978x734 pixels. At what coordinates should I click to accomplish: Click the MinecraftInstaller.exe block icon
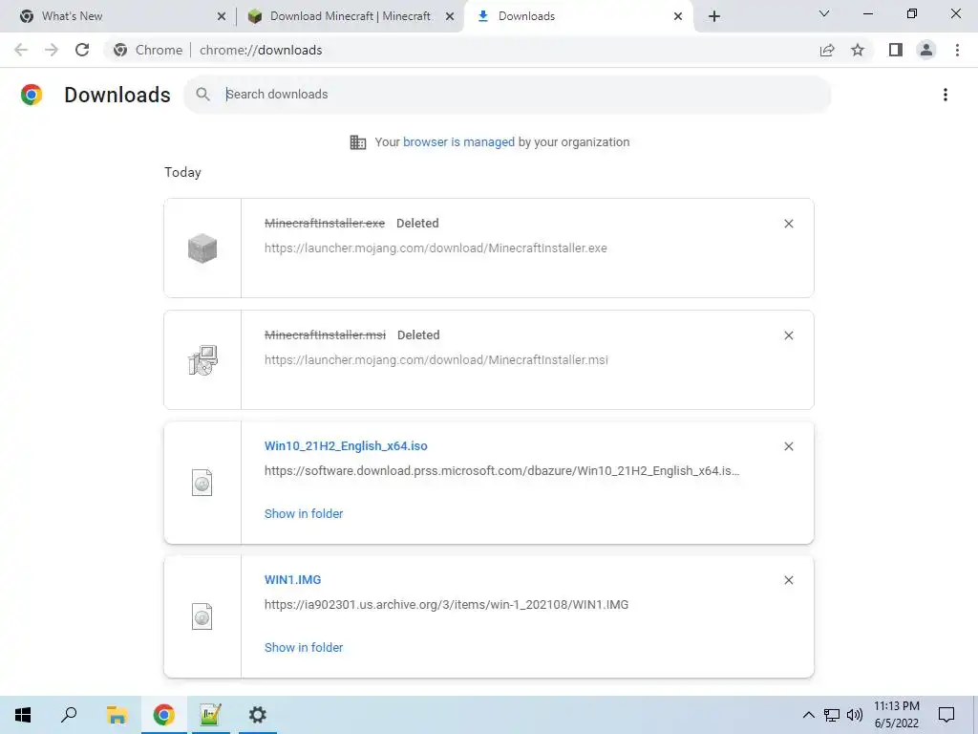(x=202, y=248)
